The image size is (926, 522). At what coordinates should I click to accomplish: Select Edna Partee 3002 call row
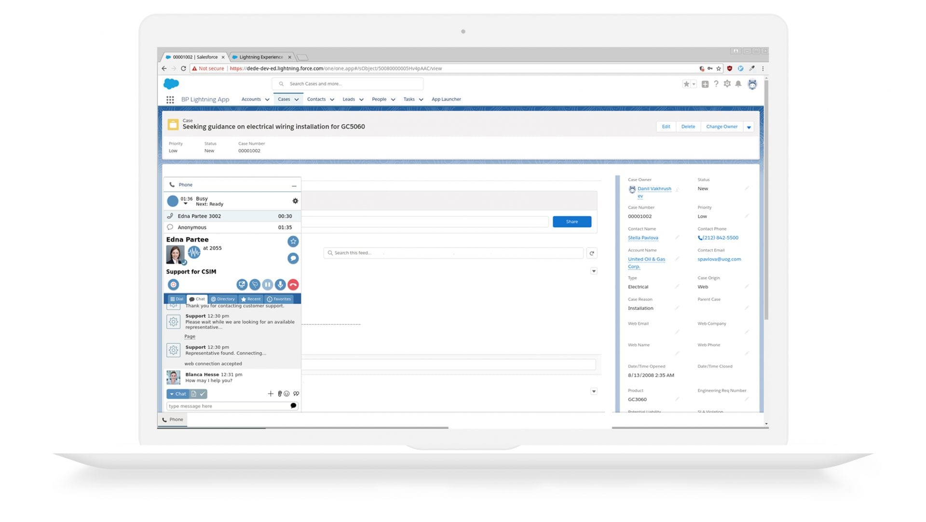(x=232, y=216)
